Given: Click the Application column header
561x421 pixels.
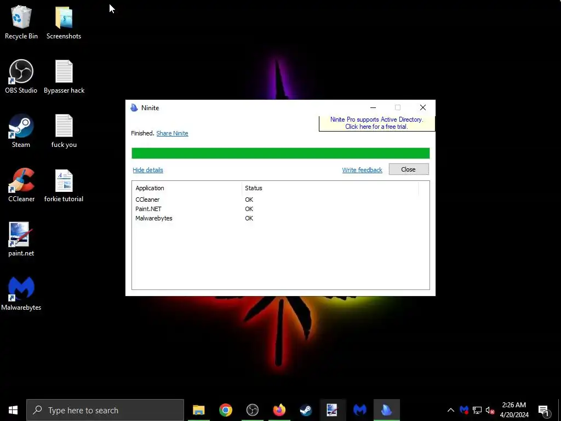Looking at the screenshot, I should click(187, 188).
